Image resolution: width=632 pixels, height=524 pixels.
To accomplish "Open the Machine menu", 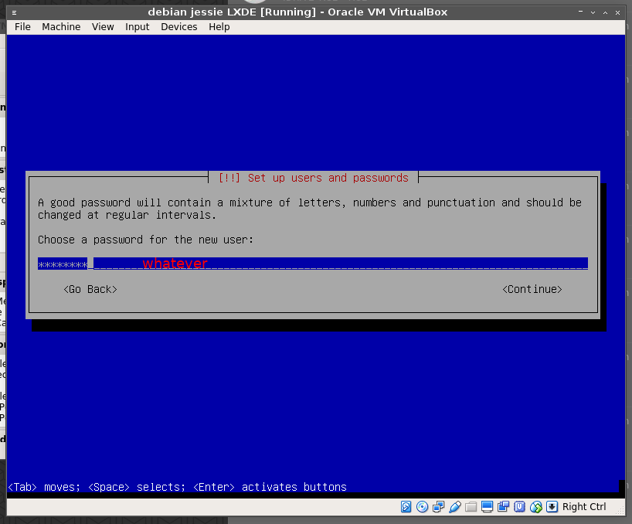I will (61, 27).
